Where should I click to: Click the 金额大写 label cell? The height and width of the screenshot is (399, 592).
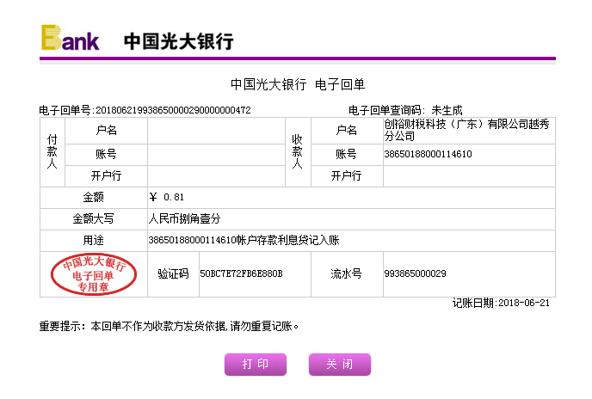[x=93, y=218]
